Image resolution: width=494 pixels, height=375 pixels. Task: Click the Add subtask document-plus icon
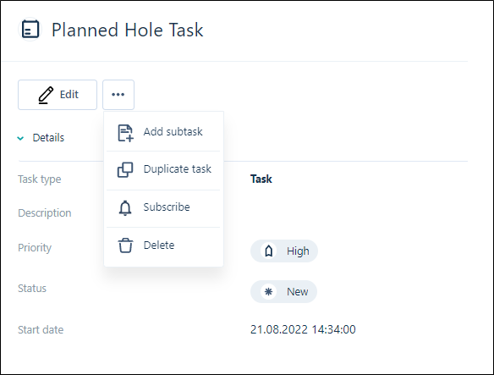(x=125, y=133)
